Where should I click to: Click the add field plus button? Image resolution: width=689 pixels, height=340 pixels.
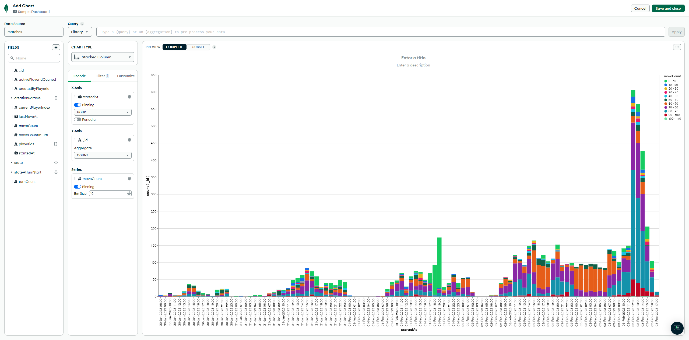[56, 47]
